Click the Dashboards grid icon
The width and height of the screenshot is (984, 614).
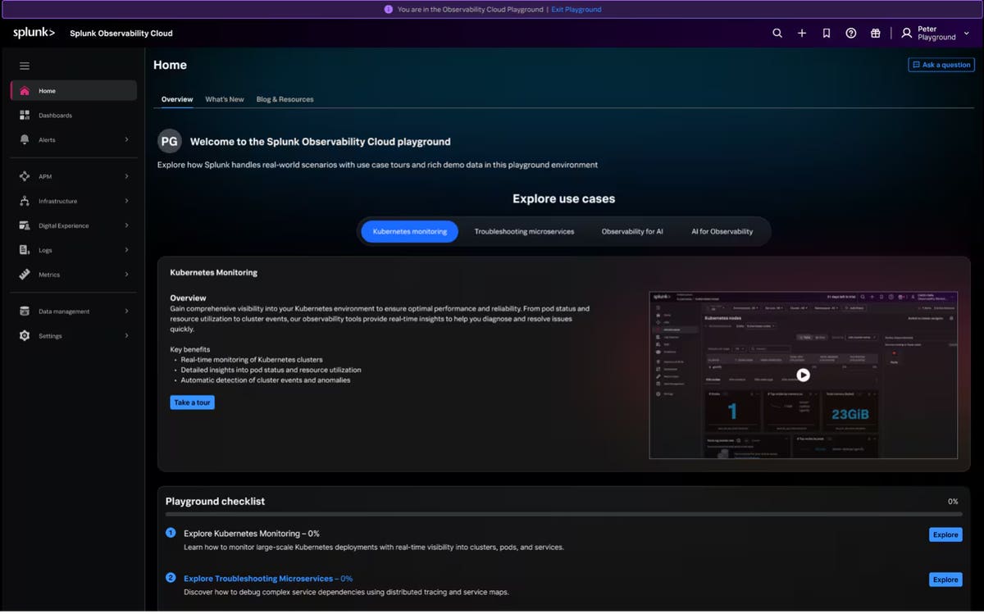click(25, 116)
